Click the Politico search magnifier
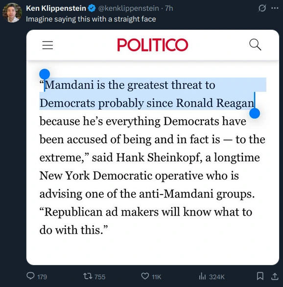The image size is (283, 287). pyautogui.click(x=255, y=44)
